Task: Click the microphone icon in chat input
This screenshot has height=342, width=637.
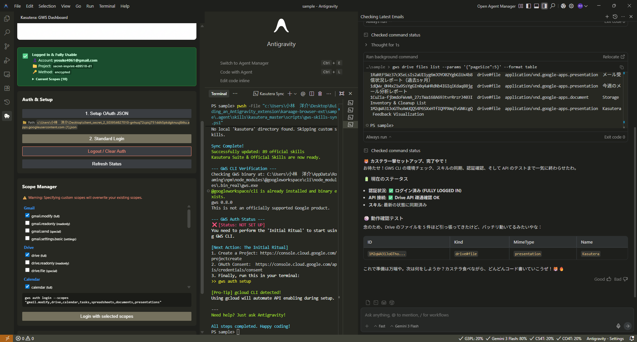Action: (x=618, y=326)
